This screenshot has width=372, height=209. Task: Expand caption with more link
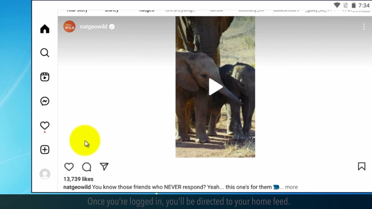291,187
